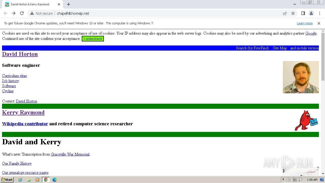Open the volume control tray icon

click(x=289, y=180)
